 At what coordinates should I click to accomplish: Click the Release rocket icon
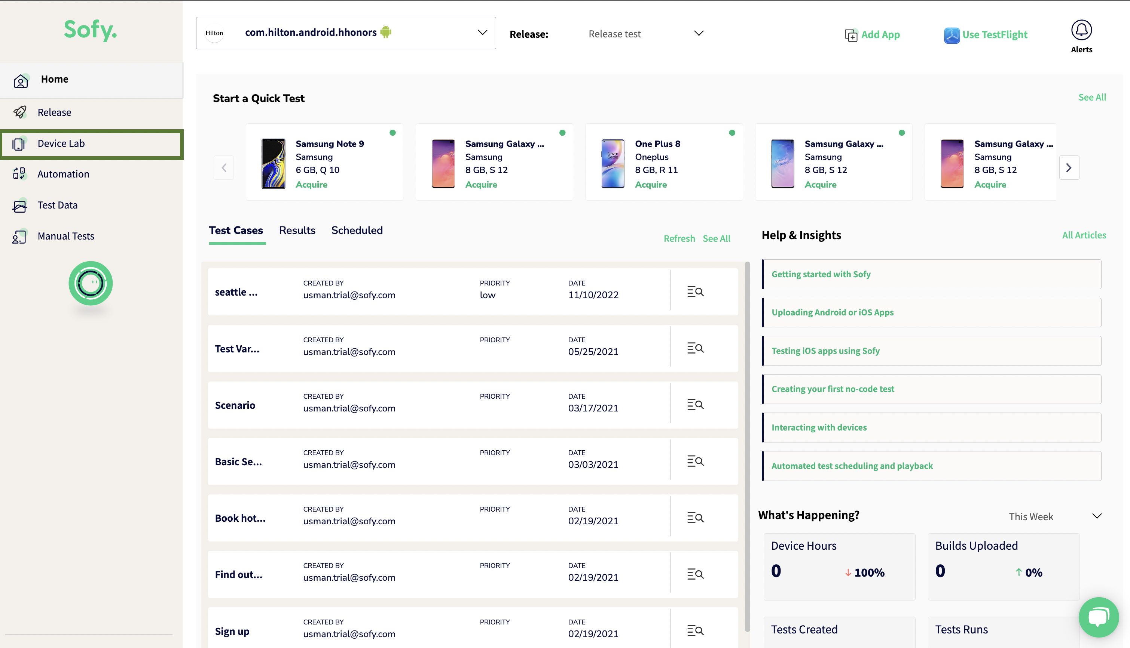20,112
